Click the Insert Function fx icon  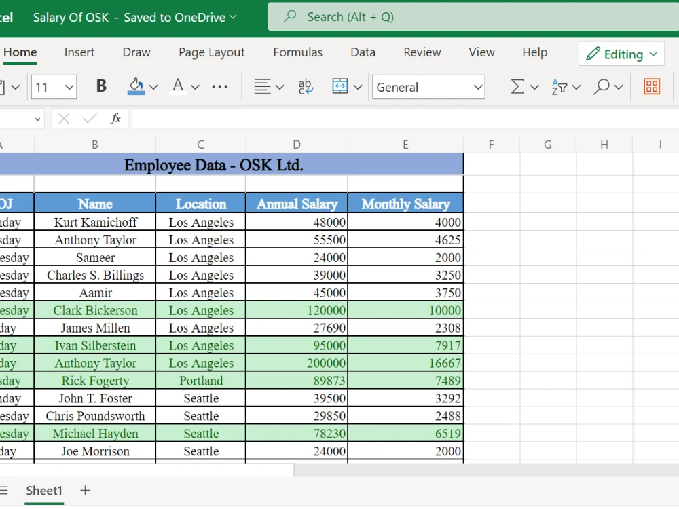click(115, 118)
